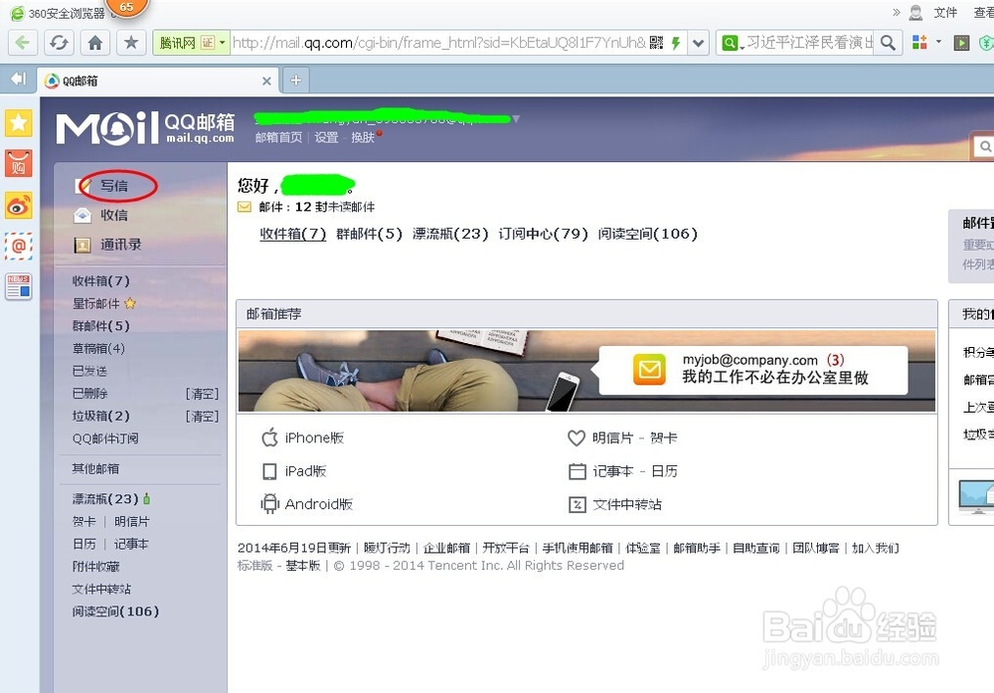Open the 设置 settings link
994x693 pixels.
(326, 137)
